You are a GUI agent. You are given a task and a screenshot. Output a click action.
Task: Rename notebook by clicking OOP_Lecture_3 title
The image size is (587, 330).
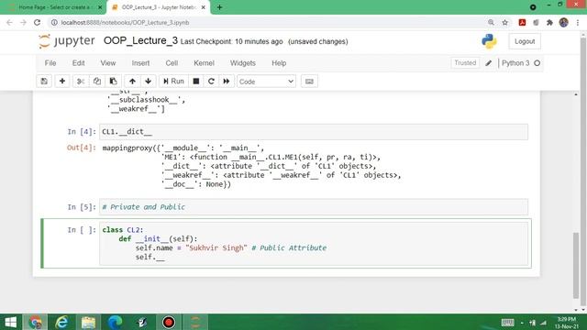pyautogui.click(x=140, y=40)
